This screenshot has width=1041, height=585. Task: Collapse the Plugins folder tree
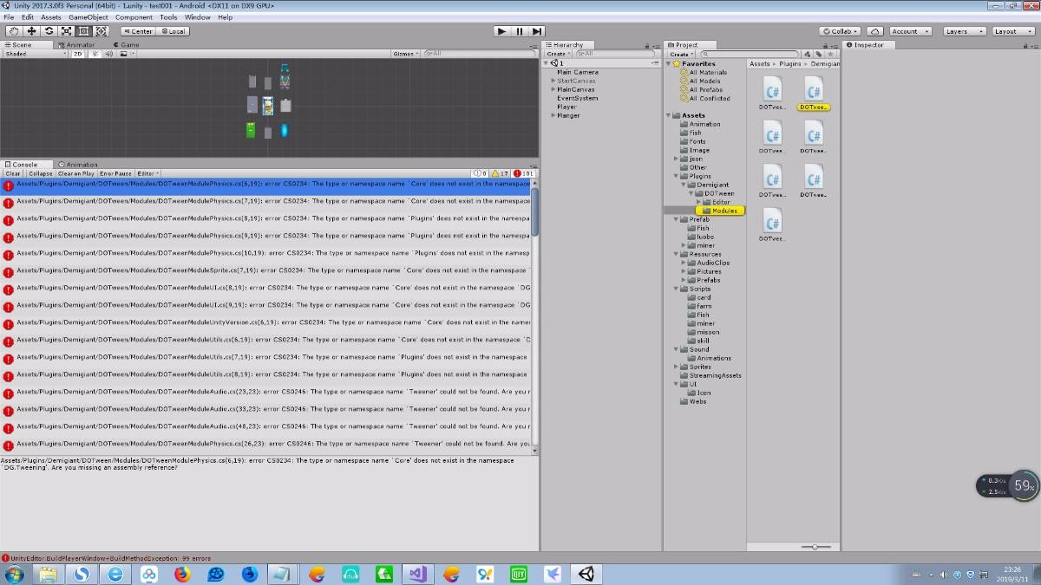pos(677,176)
